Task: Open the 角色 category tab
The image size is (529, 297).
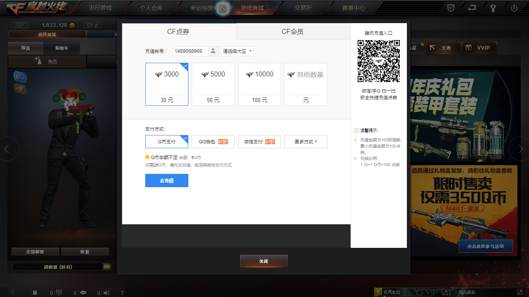Action: (47, 62)
